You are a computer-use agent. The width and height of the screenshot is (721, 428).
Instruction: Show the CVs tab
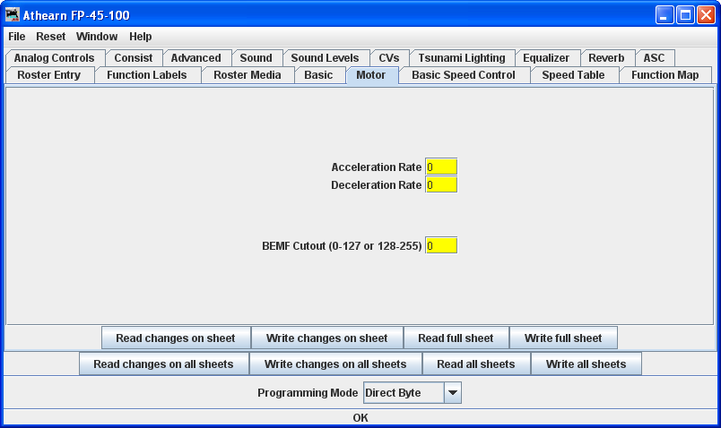388,58
